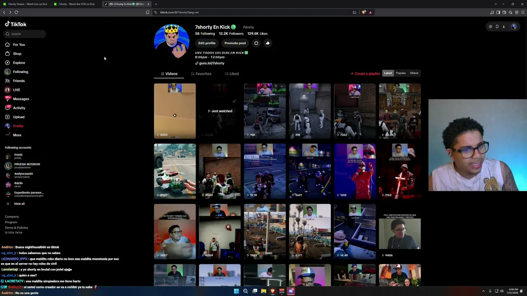Sort videos by Popular
The width and height of the screenshot is (527, 296).
coord(401,73)
